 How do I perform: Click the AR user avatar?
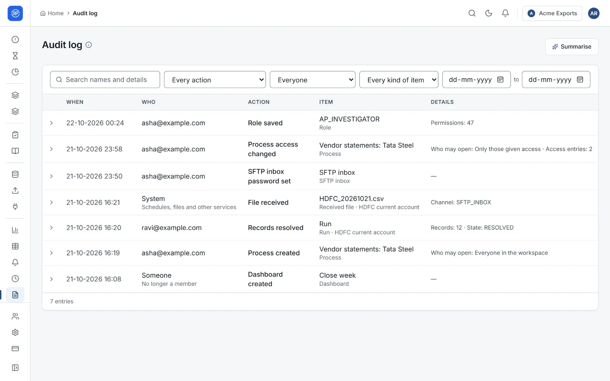tap(593, 13)
